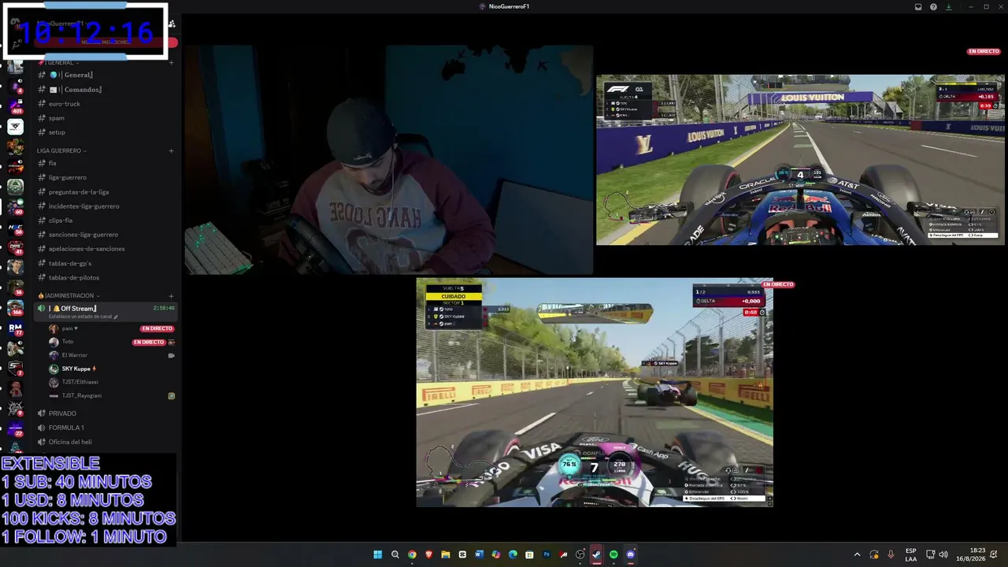Open the server icon with badge 56
This screenshot has height=567, width=1008.
tap(15, 228)
